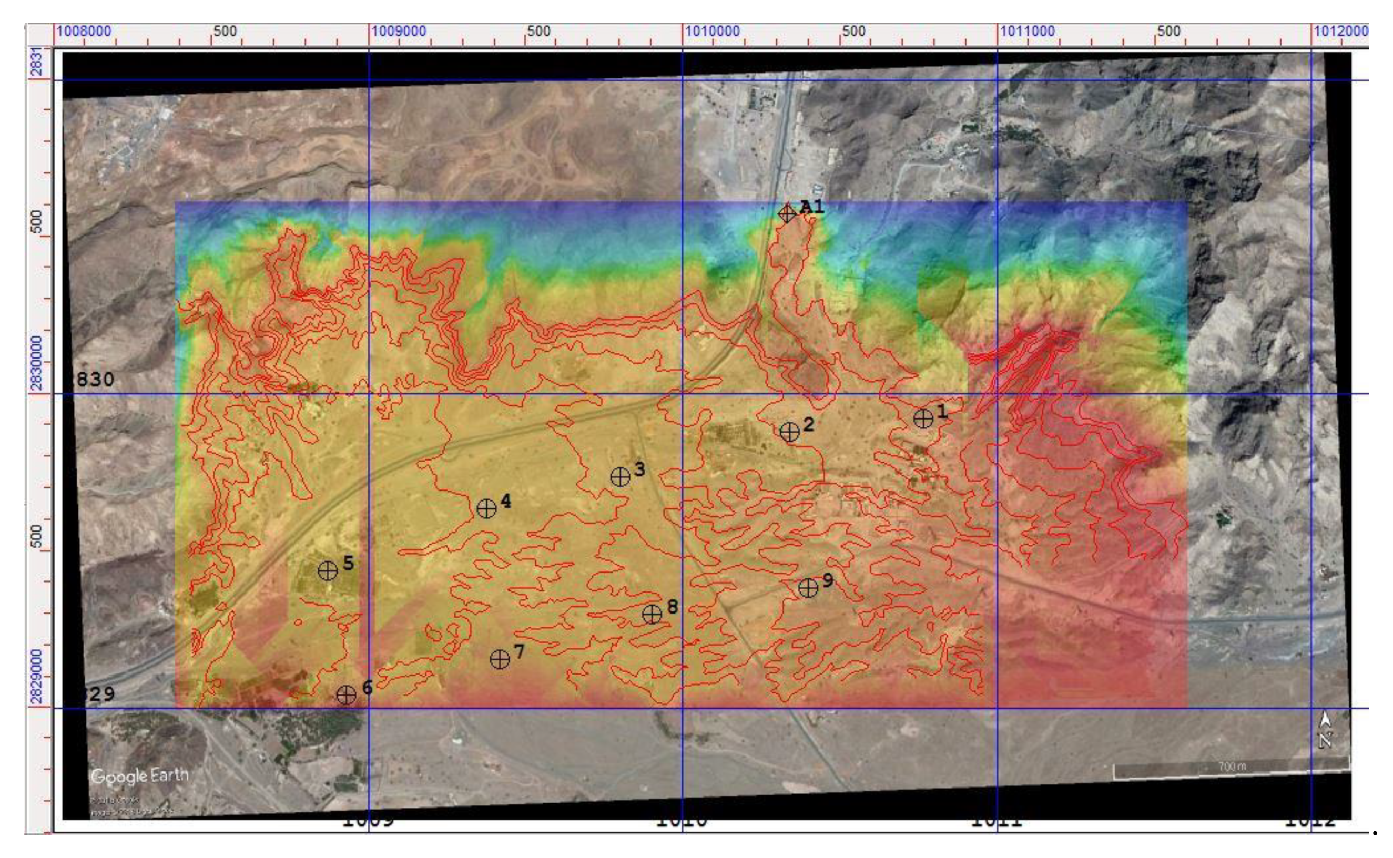
Task: Select crosshair marker number 2
Action: coord(789,432)
